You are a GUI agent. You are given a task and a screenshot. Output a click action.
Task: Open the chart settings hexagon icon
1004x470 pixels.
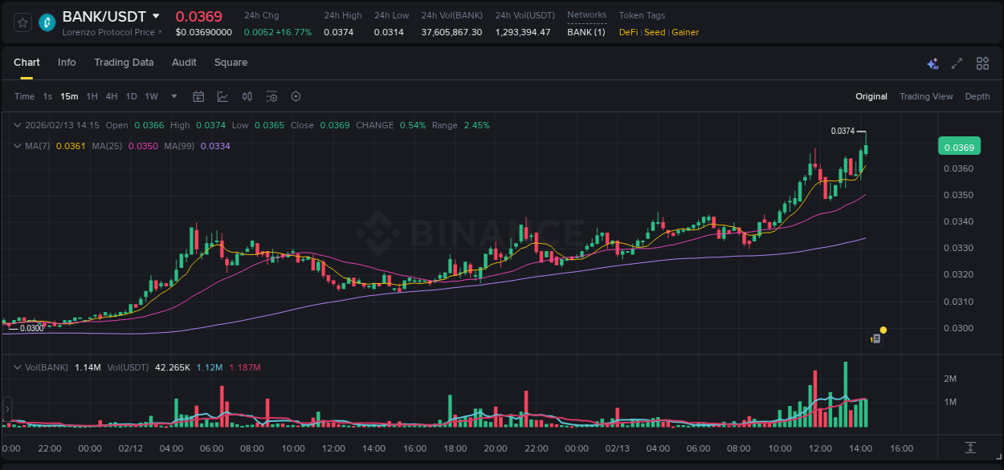(x=296, y=96)
